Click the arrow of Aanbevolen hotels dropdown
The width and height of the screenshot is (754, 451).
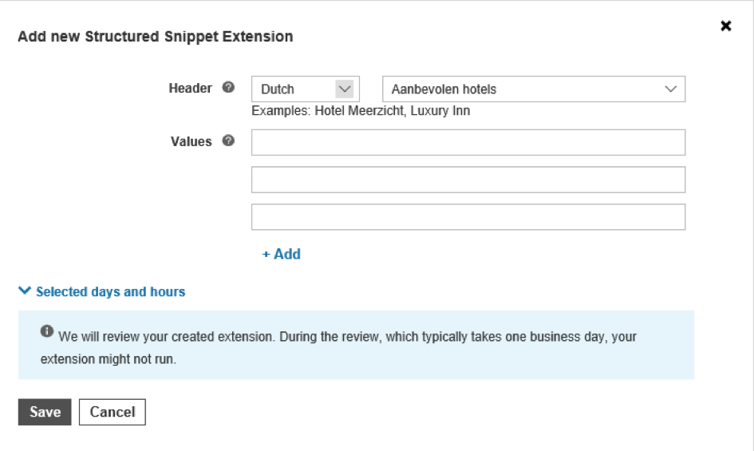coord(671,89)
